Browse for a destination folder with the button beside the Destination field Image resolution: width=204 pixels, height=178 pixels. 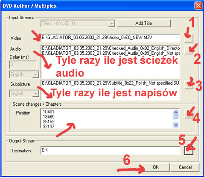pyautogui.click(x=189, y=151)
